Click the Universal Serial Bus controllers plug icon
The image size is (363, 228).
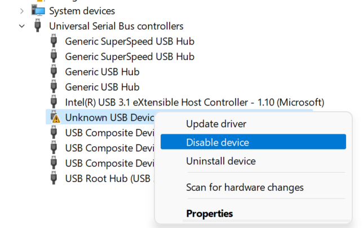(x=38, y=26)
